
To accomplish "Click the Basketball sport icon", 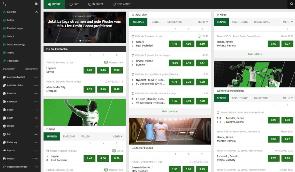I will click(x=4, y=102).
